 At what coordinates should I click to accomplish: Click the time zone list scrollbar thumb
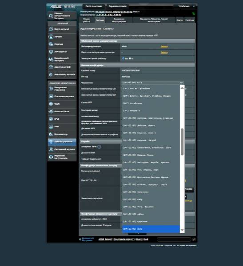click(x=182, y=142)
